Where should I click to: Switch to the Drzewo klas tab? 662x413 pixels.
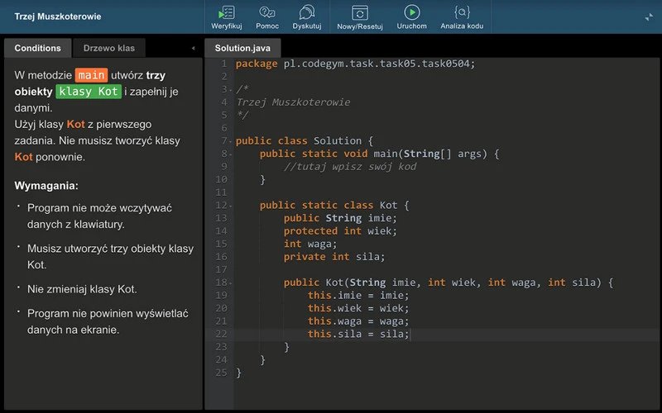coord(109,49)
